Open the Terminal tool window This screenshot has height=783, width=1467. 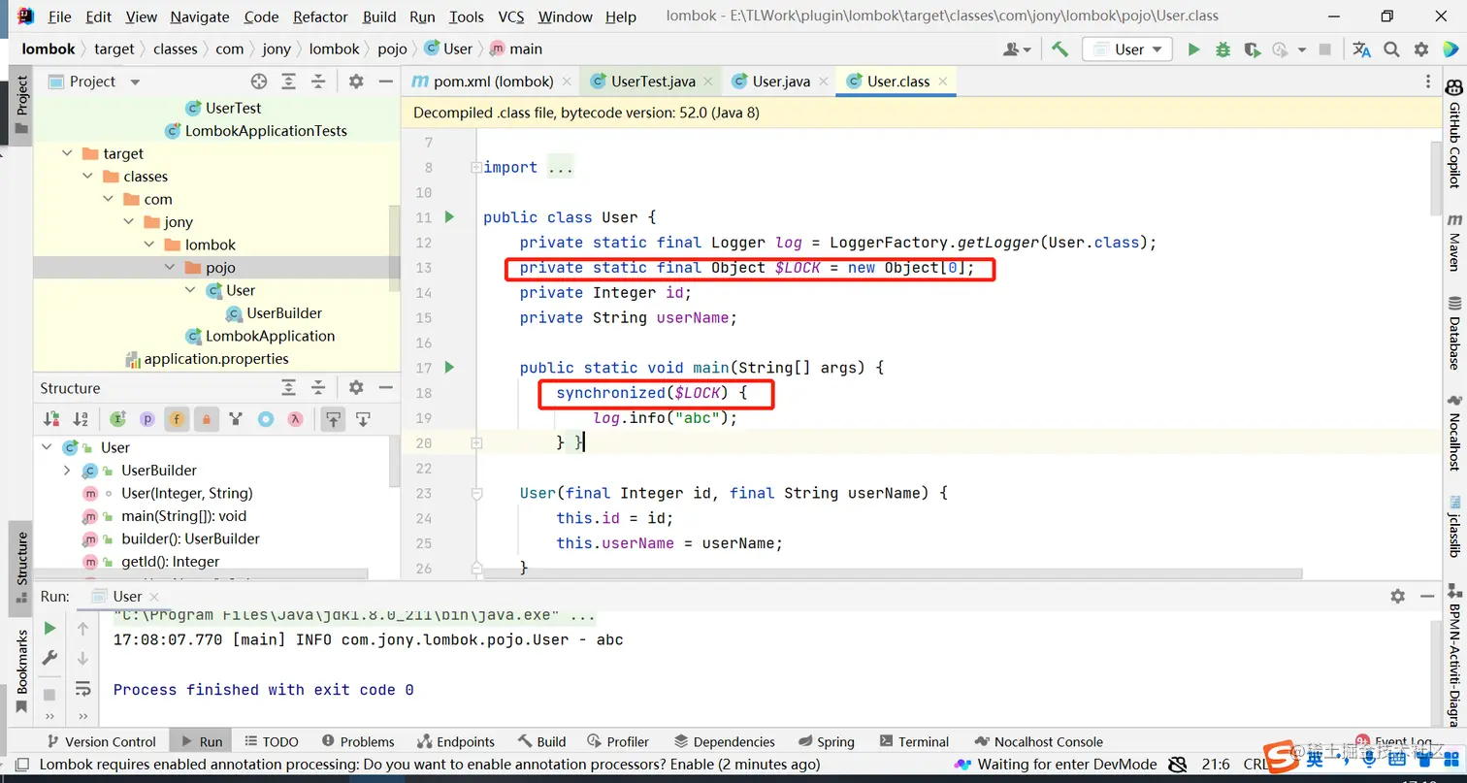coord(913,741)
